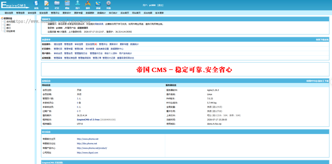Open the 牌价 tree item
Screen dimensions: 332x164
[9, 25]
